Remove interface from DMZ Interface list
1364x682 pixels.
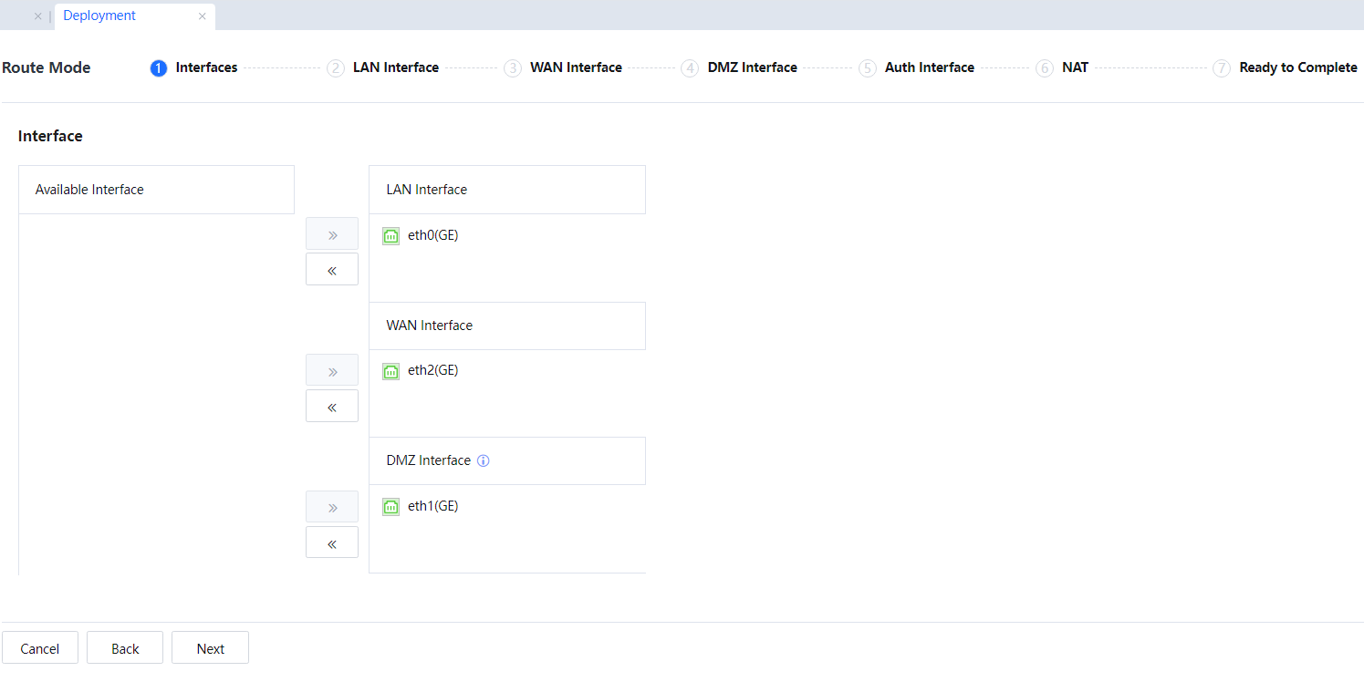point(332,542)
